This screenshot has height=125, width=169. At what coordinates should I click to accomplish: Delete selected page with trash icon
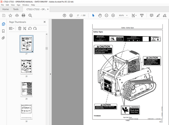(20, 28)
